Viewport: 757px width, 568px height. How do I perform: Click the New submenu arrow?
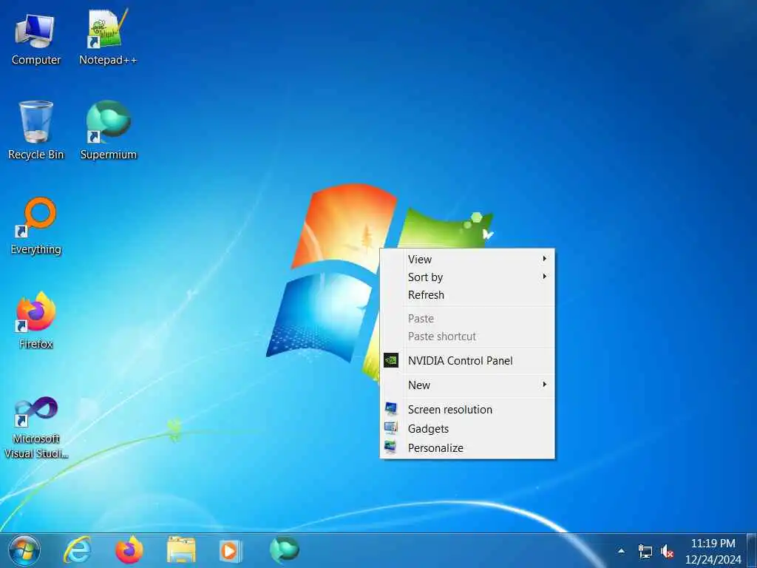click(x=545, y=385)
